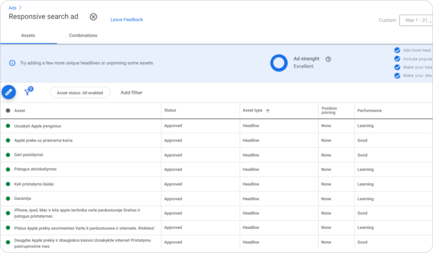This screenshot has width=433, height=253.
Task: Click Add filter
Action: (131, 92)
